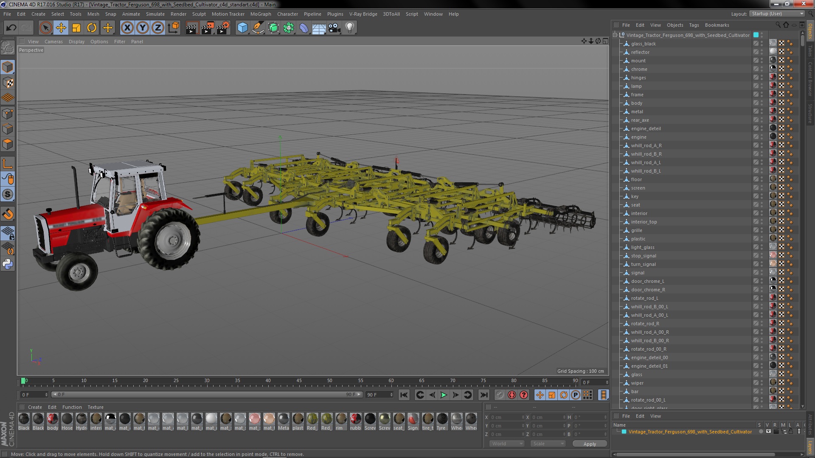Open Edit Render Settings icon
815x458 pixels.
point(223,28)
